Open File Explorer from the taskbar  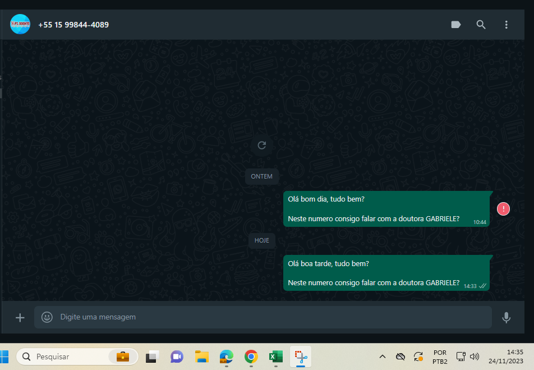[202, 357]
